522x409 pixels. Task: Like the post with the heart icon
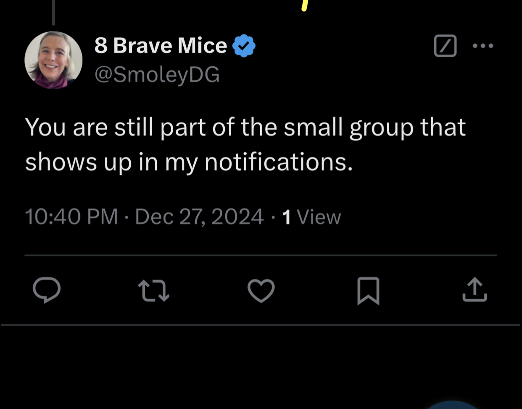coord(261,291)
